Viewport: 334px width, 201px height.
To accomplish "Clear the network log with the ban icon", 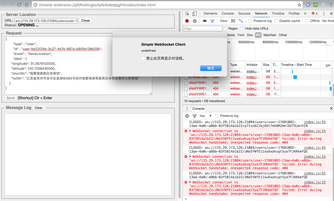I will point(195,21).
